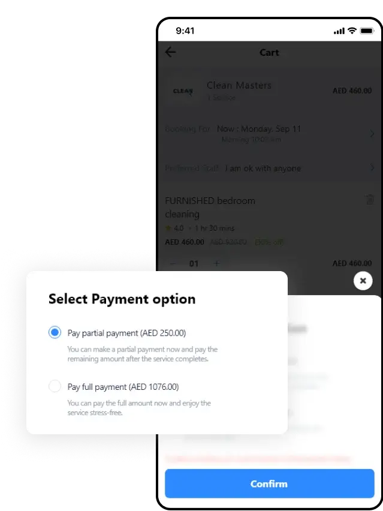The image size is (383, 511).
Task: Expand Booking For date chevron
Action: [372, 134]
